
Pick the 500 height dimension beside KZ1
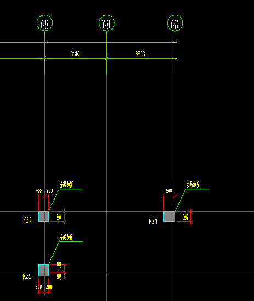186,217
